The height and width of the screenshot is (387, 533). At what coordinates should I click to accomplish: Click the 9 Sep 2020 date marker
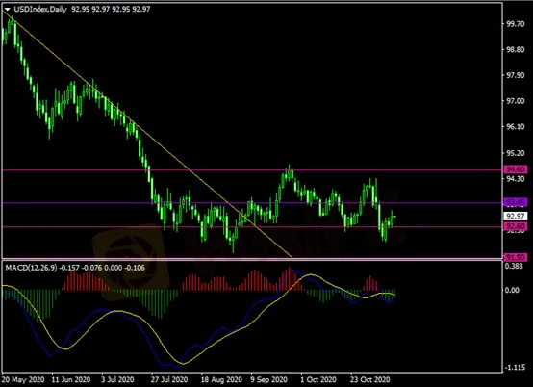[268, 379]
